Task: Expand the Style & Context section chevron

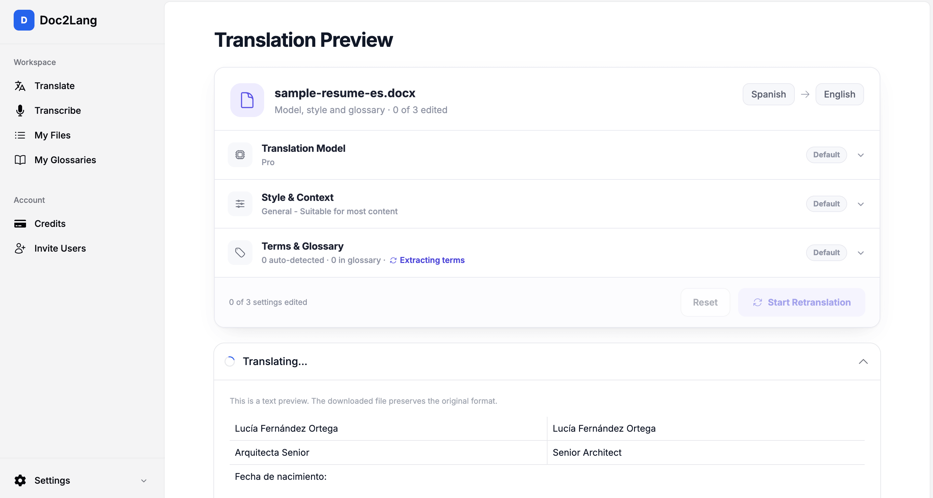Action: click(860, 204)
